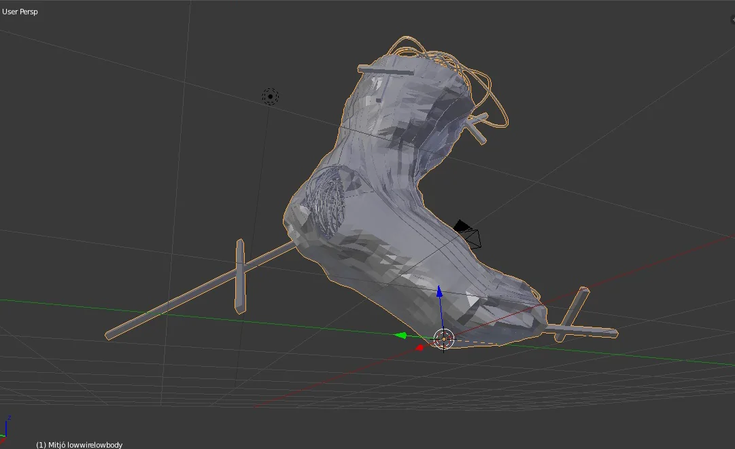Image resolution: width=735 pixels, height=449 pixels.
Task: Click the blue Z-axis manipulator arrow
Action: tap(439, 292)
